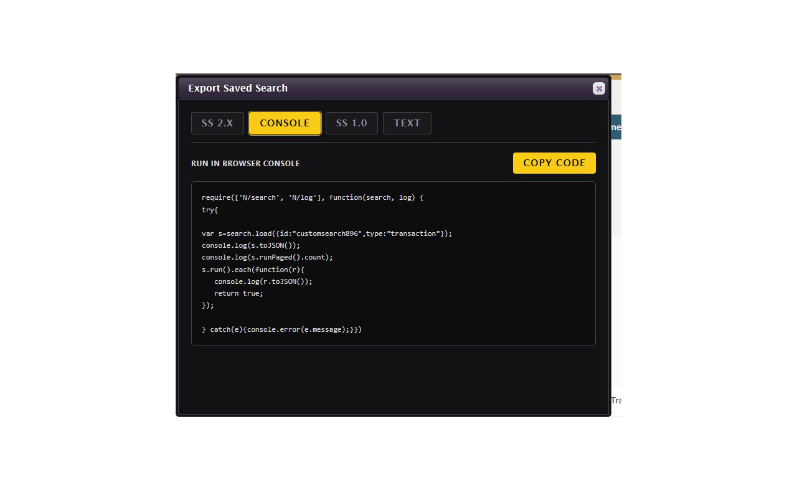Image resolution: width=797 pixels, height=498 pixels.
Task: Close the Export Saved Search dialog
Action: point(599,88)
